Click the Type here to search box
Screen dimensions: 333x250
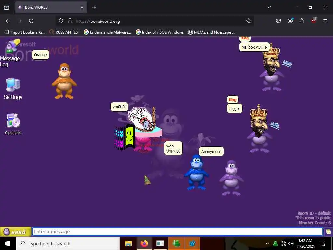[68, 243]
